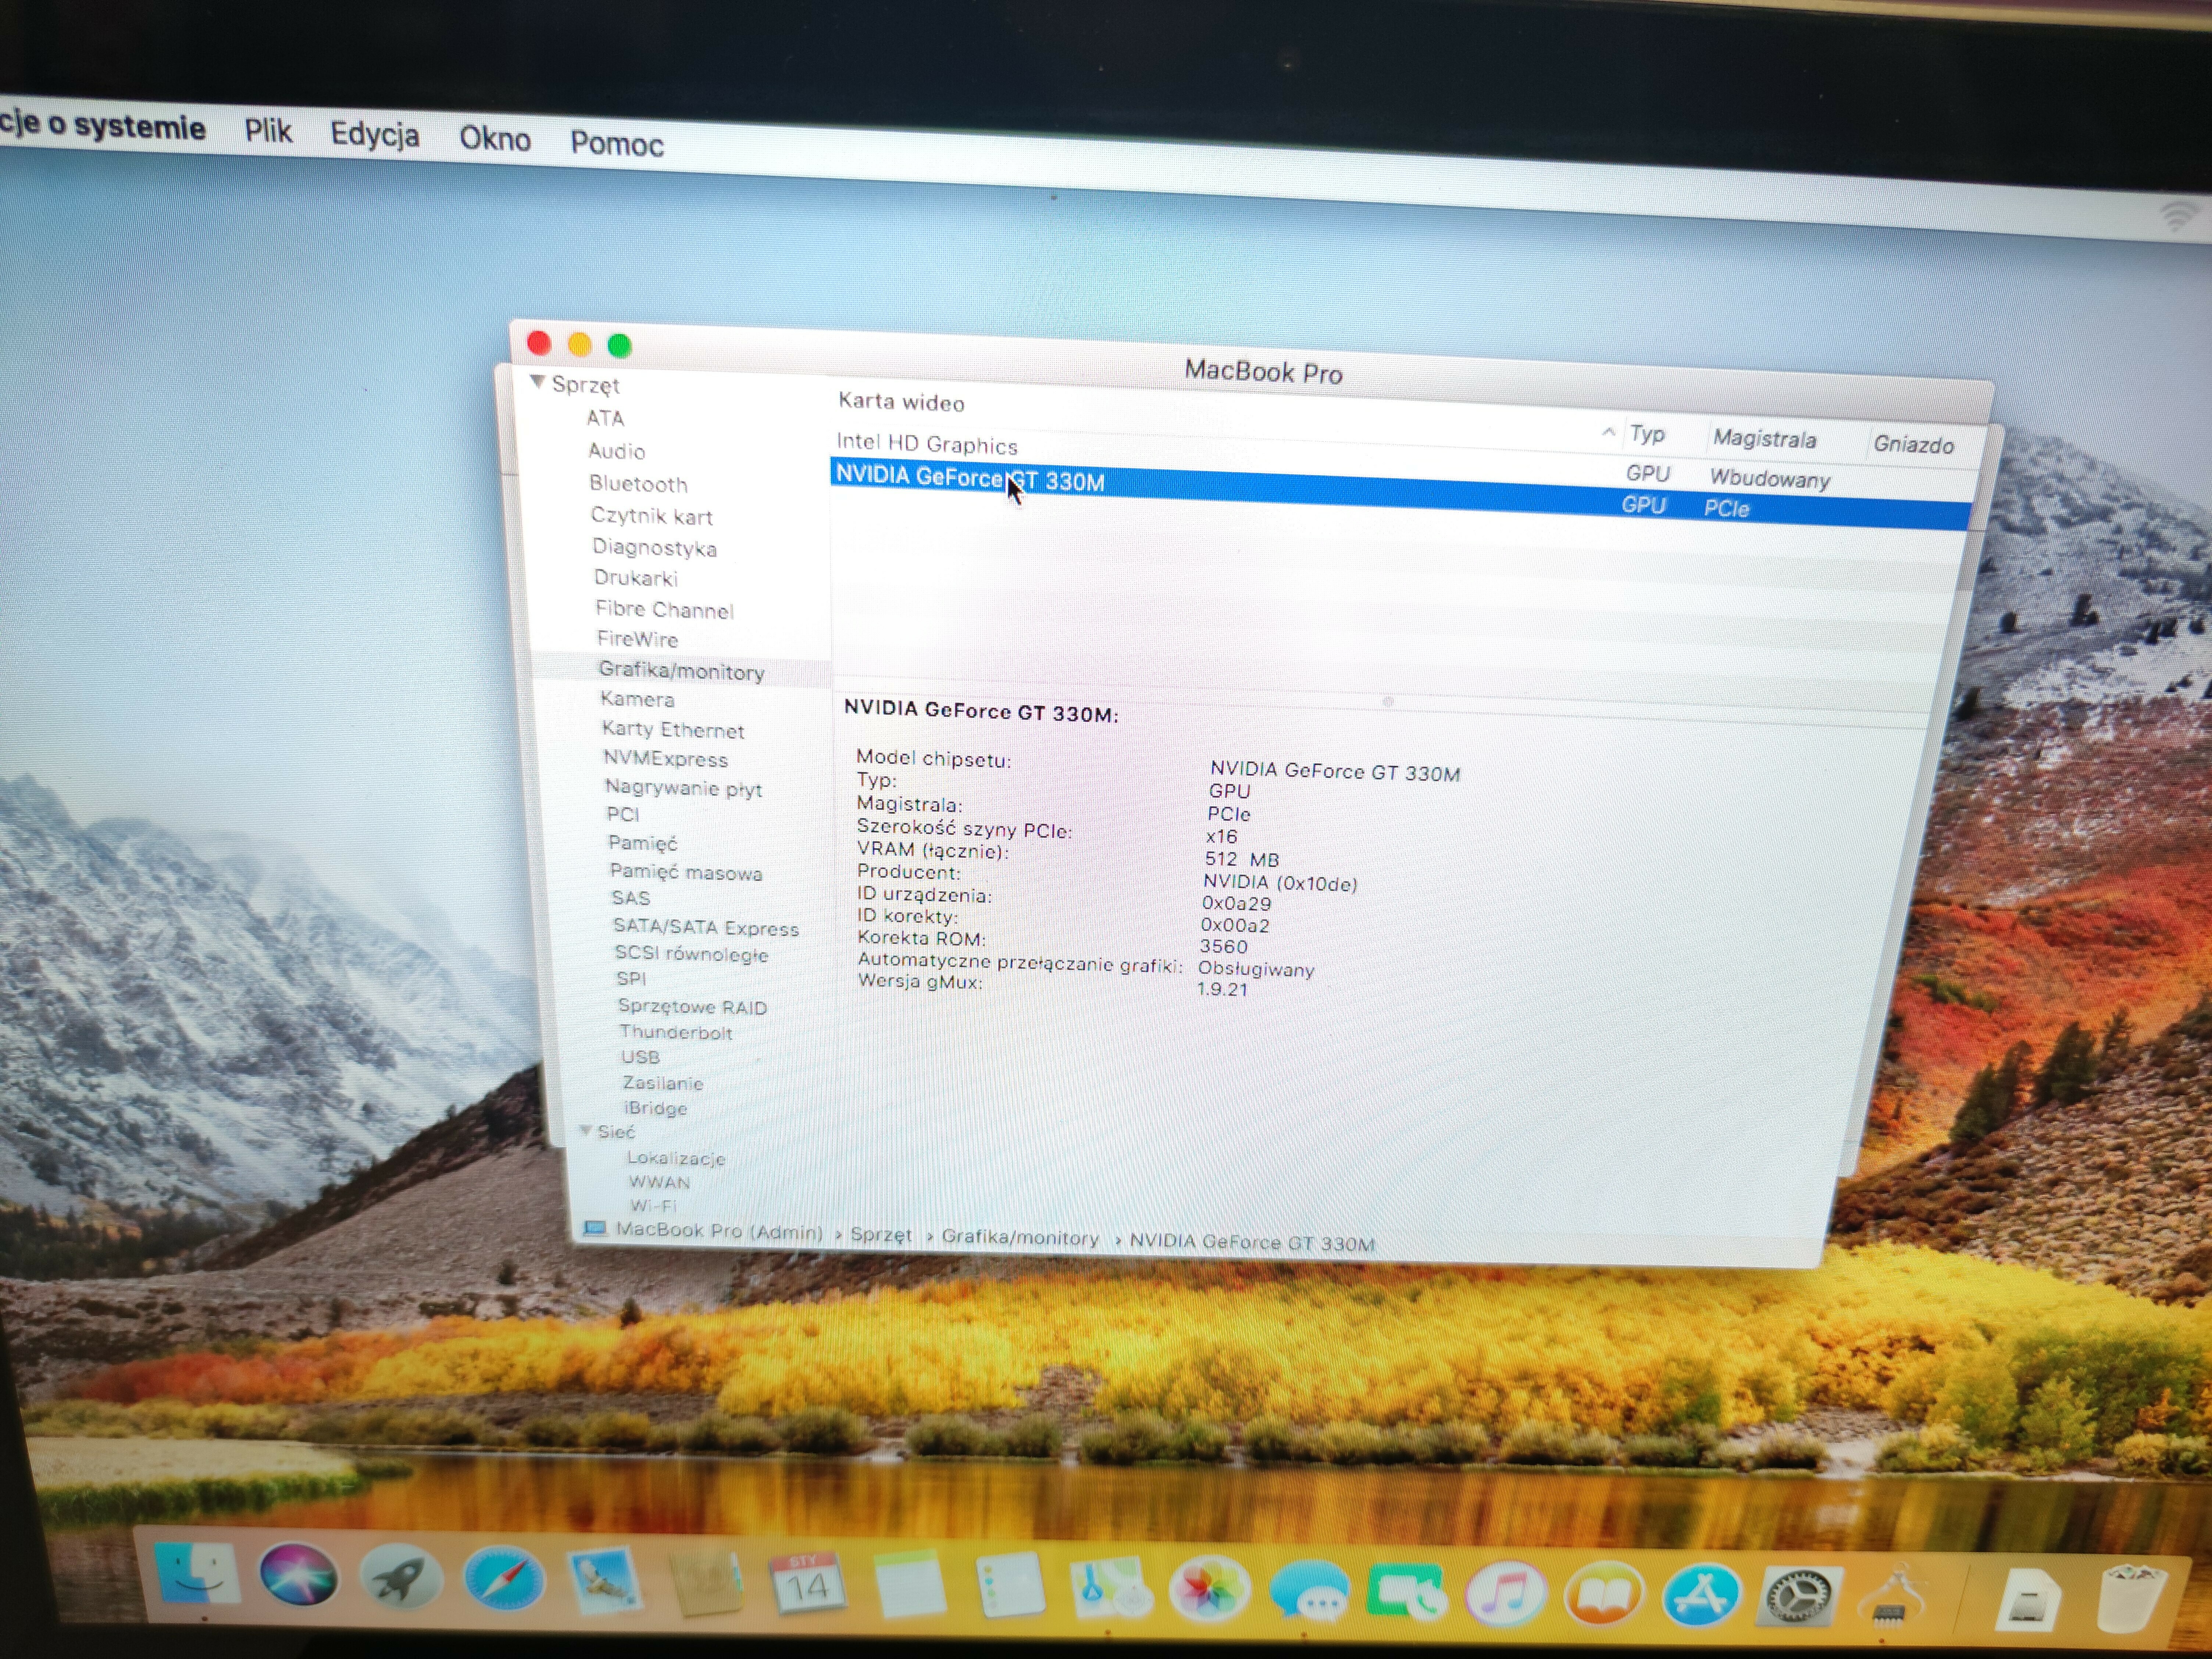Image resolution: width=2212 pixels, height=1659 pixels.
Task: Open Safari compass icon in Dock
Action: tap(503, 1578)
